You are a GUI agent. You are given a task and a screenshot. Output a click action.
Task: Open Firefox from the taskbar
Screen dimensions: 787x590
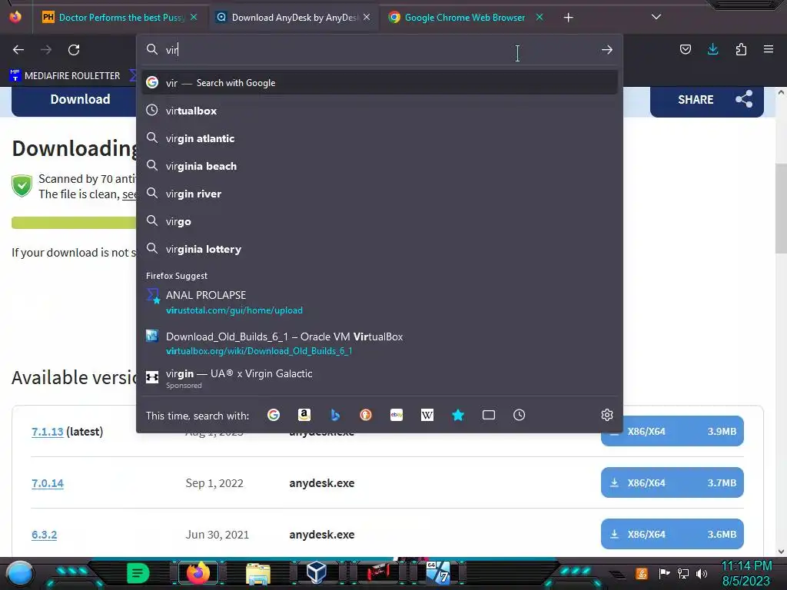(x=198, y=573)
